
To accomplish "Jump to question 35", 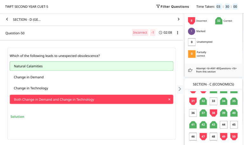I will [234, 101].
